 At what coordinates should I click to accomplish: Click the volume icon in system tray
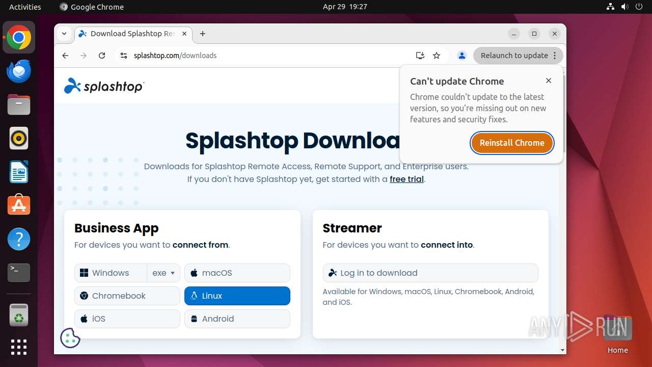tap(624, 7)
